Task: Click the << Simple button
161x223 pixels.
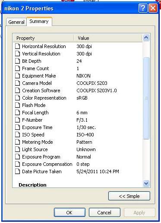Action: click(129, 196)
